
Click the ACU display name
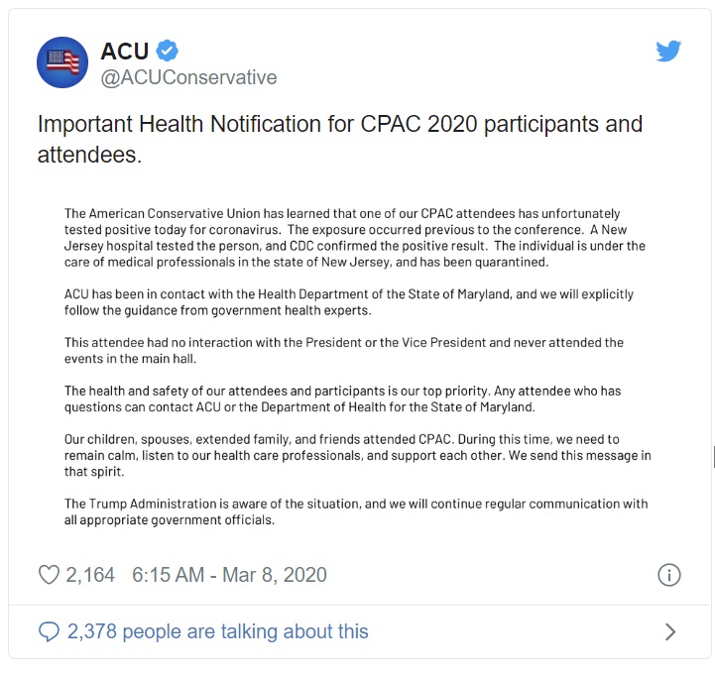(125, 51)
